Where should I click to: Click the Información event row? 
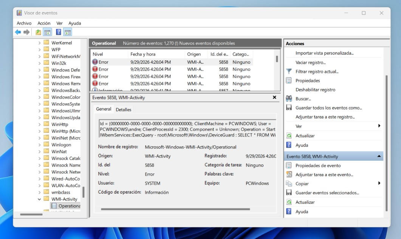click(x=171, y=90)
